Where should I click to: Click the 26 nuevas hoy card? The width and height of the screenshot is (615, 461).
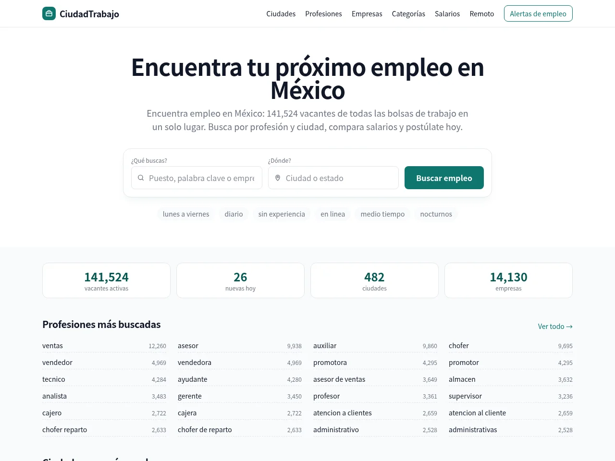[240, 280]
